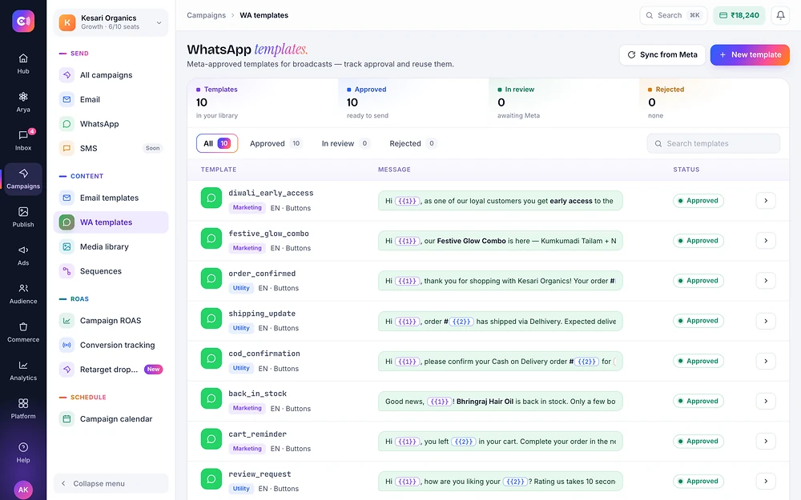Open Retarget drop... marked New
Viewport: 801px width, 500px height.
point(111,370)
